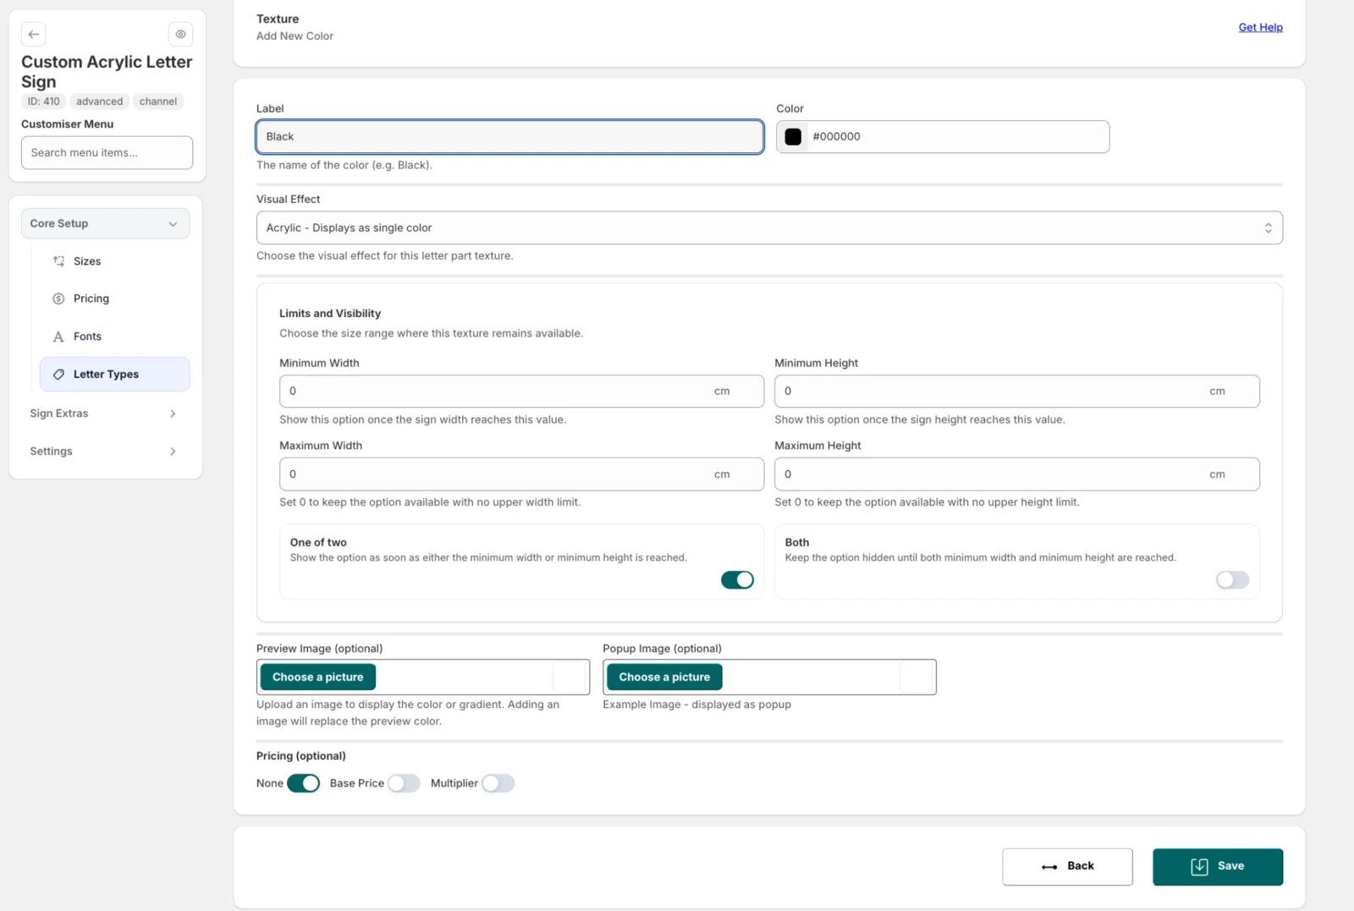Open the Get Help link
The image size is (1354, 911).
point(1260,27)
